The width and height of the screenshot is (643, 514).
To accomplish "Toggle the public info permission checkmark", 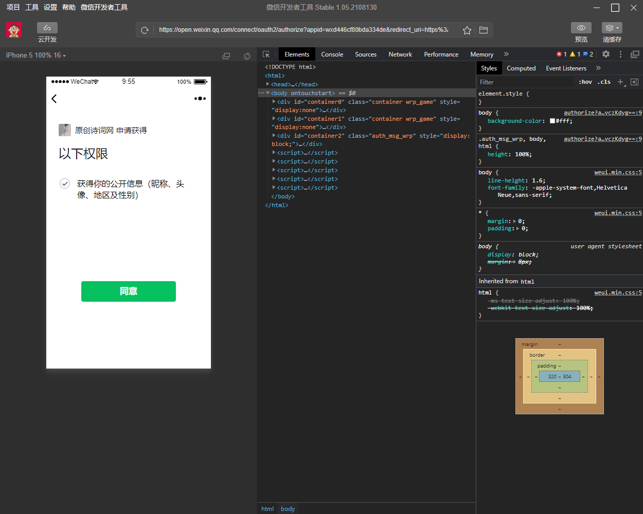I will 65,183.
